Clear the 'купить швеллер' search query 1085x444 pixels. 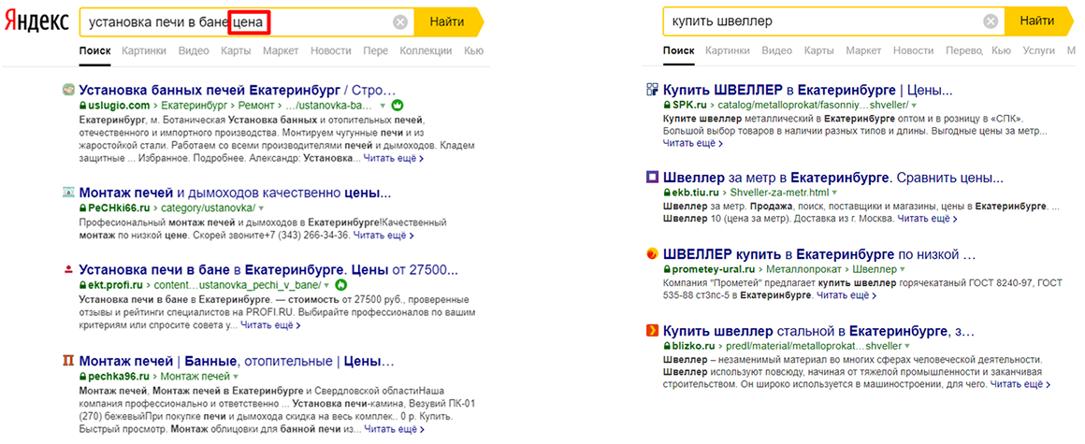tap(991, 21)
